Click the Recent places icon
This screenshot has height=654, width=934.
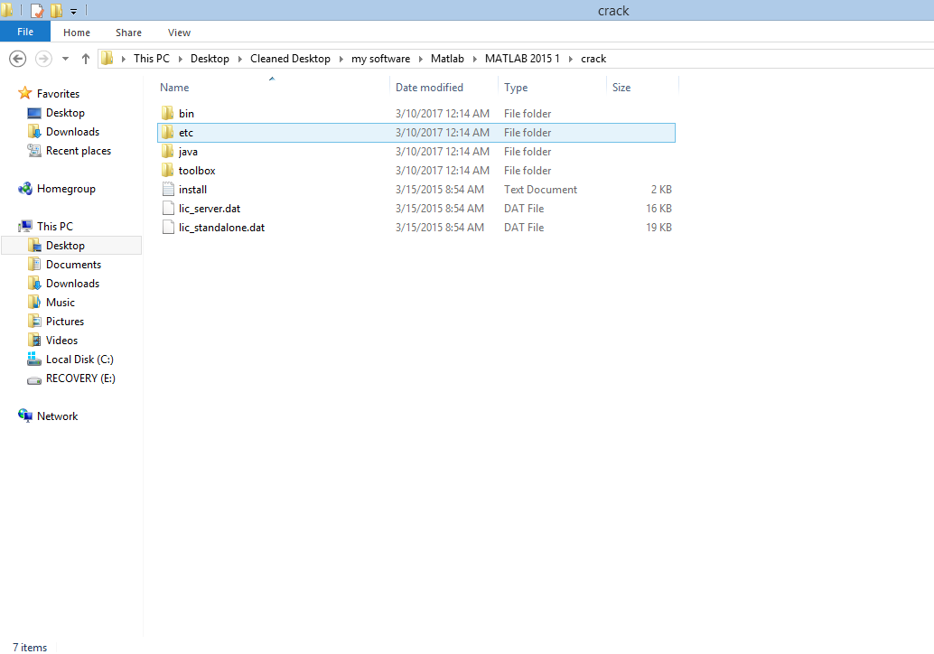click(34, 150)
